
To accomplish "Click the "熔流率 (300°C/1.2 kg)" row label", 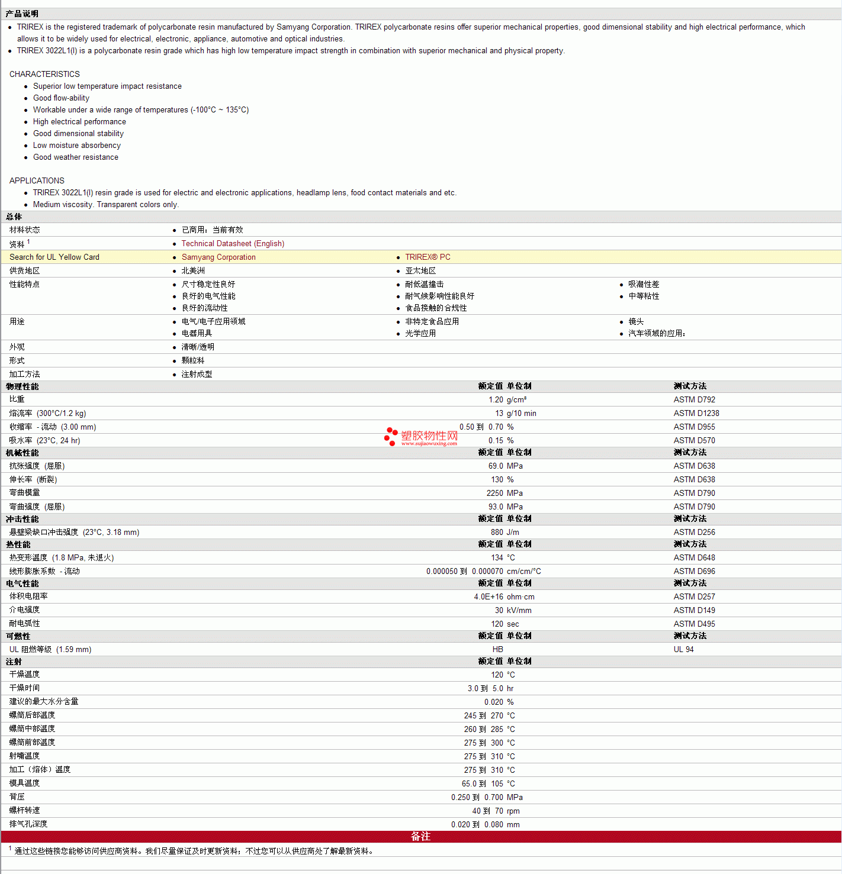I will (x=47, y=414).
